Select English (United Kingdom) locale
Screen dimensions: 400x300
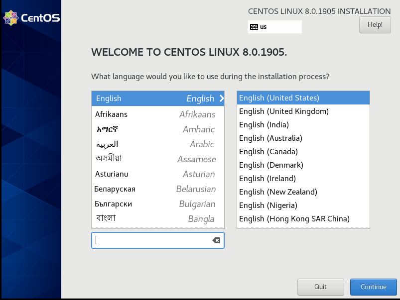click(283, 111)
